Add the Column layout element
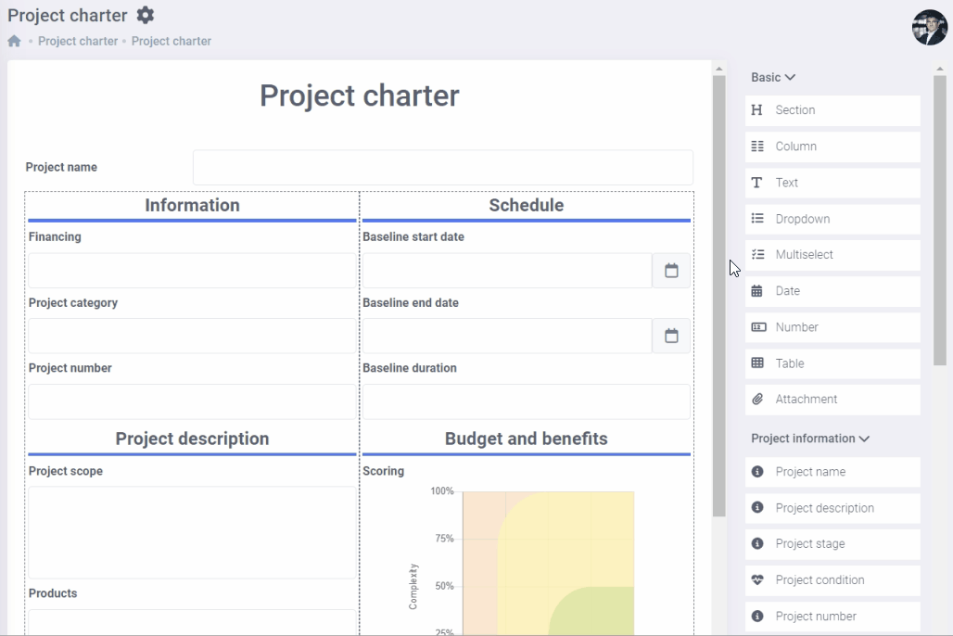The image size is (953, 636). (795, 146)
